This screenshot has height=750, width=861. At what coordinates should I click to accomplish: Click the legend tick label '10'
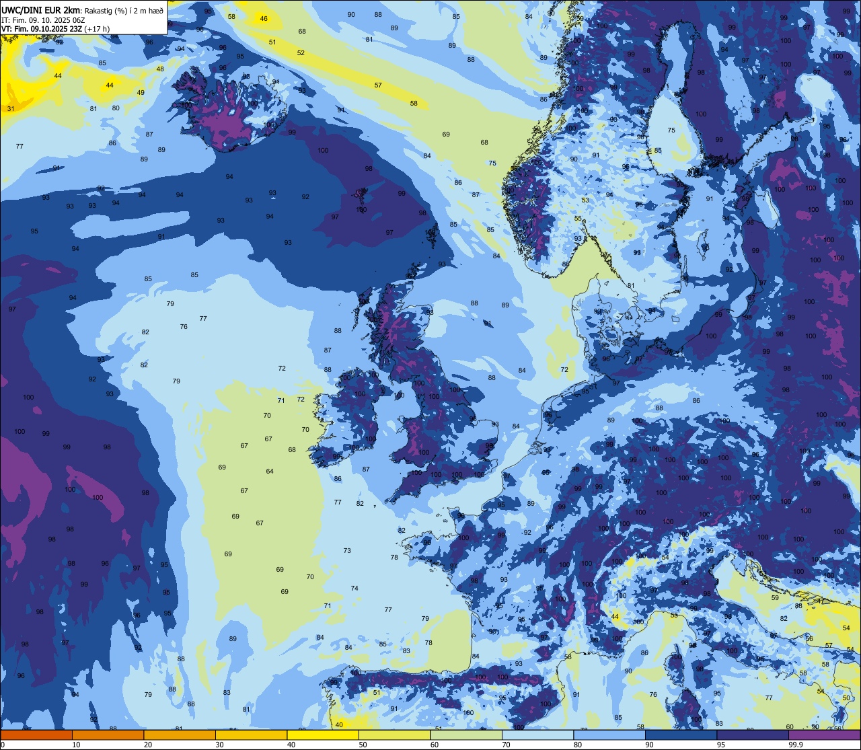tap(76, 745)
